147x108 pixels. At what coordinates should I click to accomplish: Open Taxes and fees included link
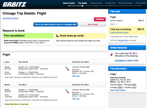(x=119, y=32)
